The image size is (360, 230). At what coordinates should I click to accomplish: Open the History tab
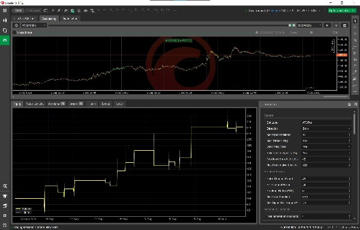(x=92, y=104)
